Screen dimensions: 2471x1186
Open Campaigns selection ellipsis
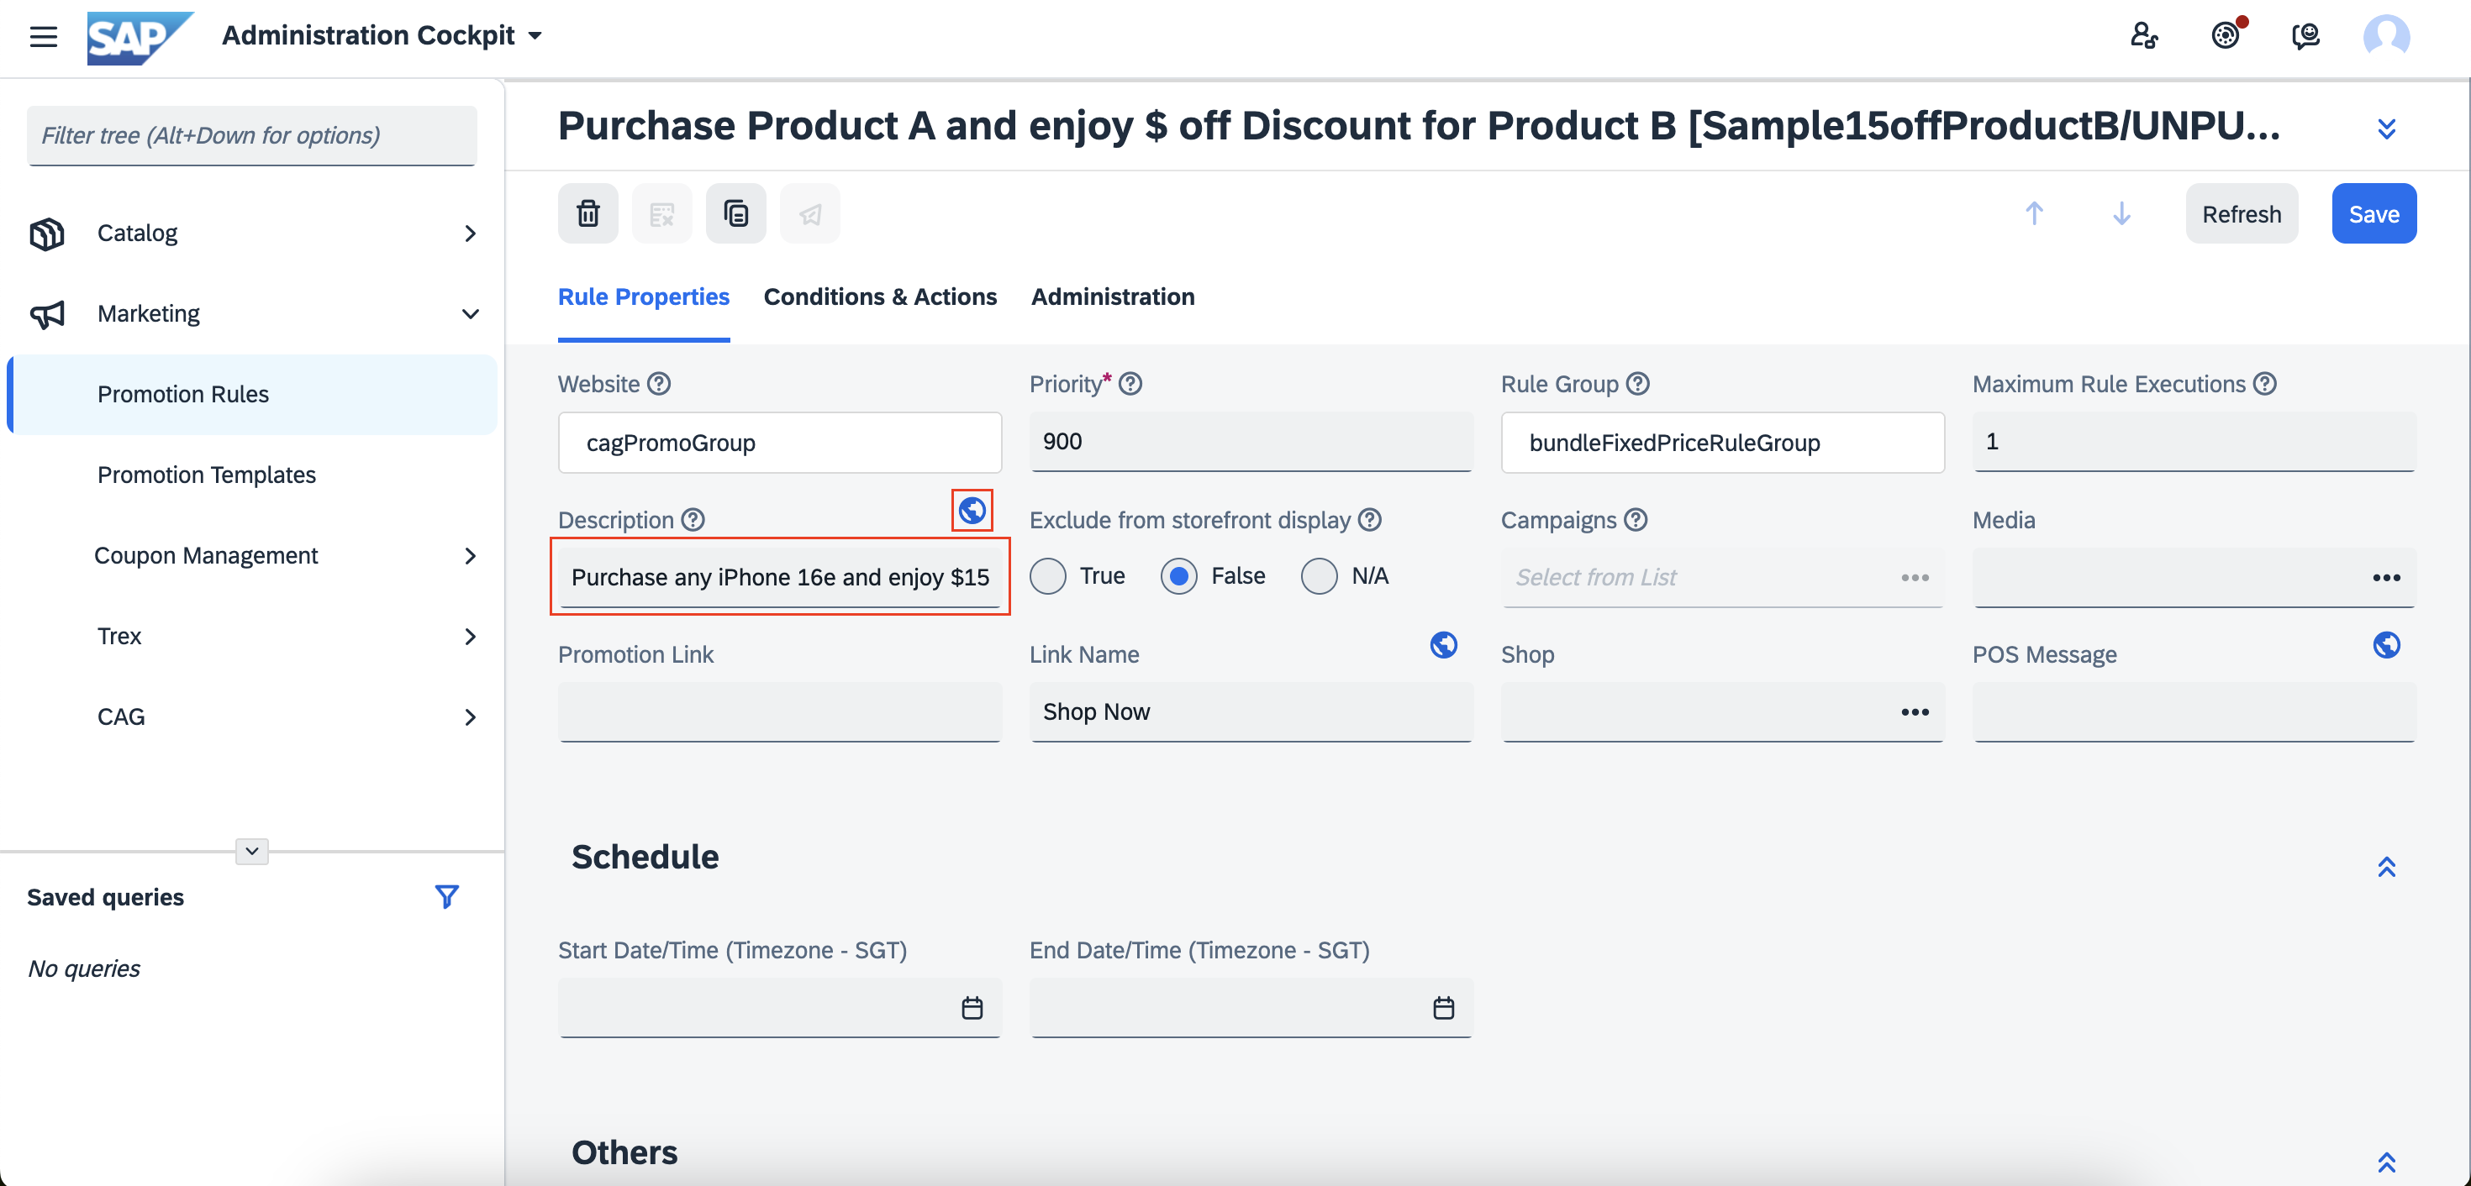pos(1915,577)
